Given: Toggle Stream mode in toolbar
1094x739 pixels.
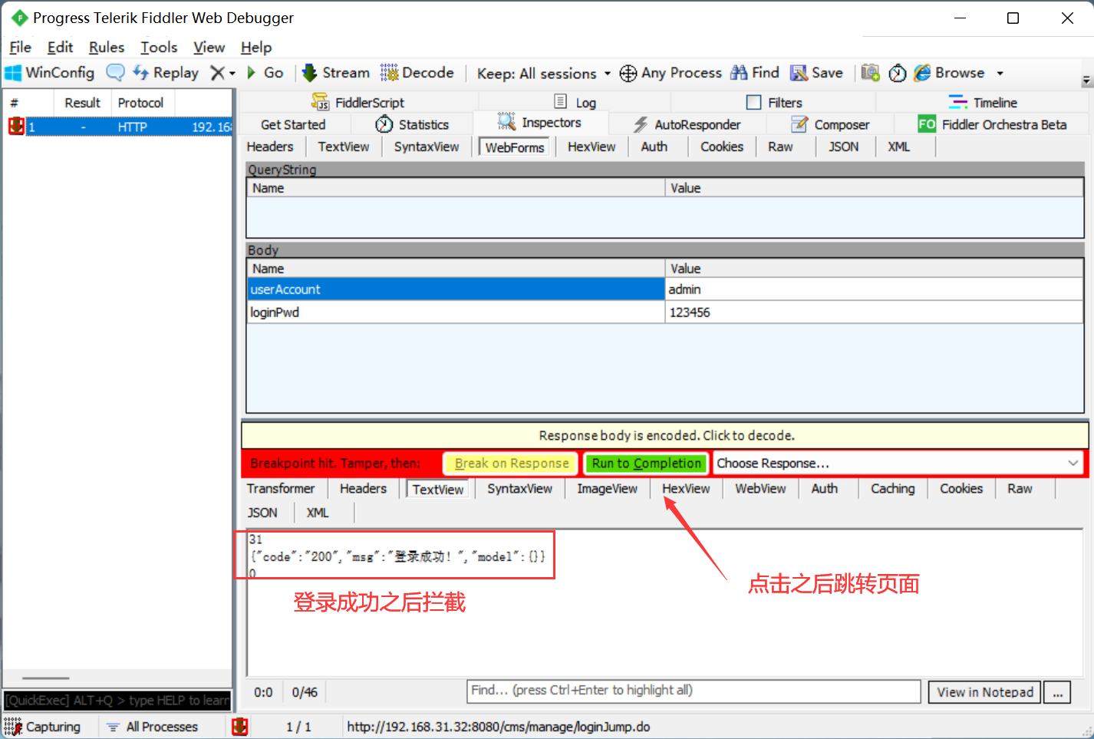Looking at the screenshot, I should (x=335, y=73).
